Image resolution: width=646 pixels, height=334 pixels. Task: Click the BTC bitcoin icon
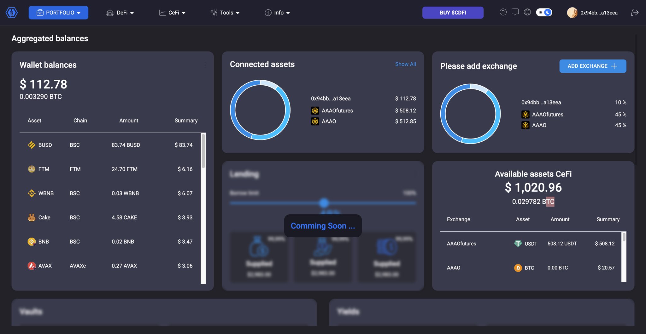click(x=518, y=268)
